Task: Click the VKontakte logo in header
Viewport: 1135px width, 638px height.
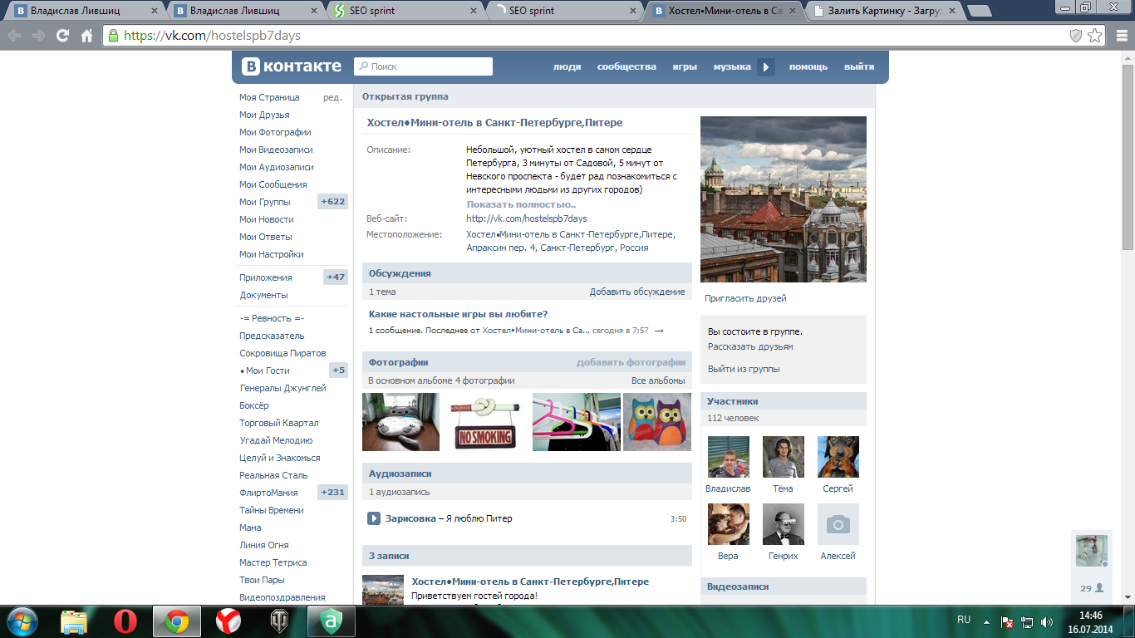Action: click(291, 66)
